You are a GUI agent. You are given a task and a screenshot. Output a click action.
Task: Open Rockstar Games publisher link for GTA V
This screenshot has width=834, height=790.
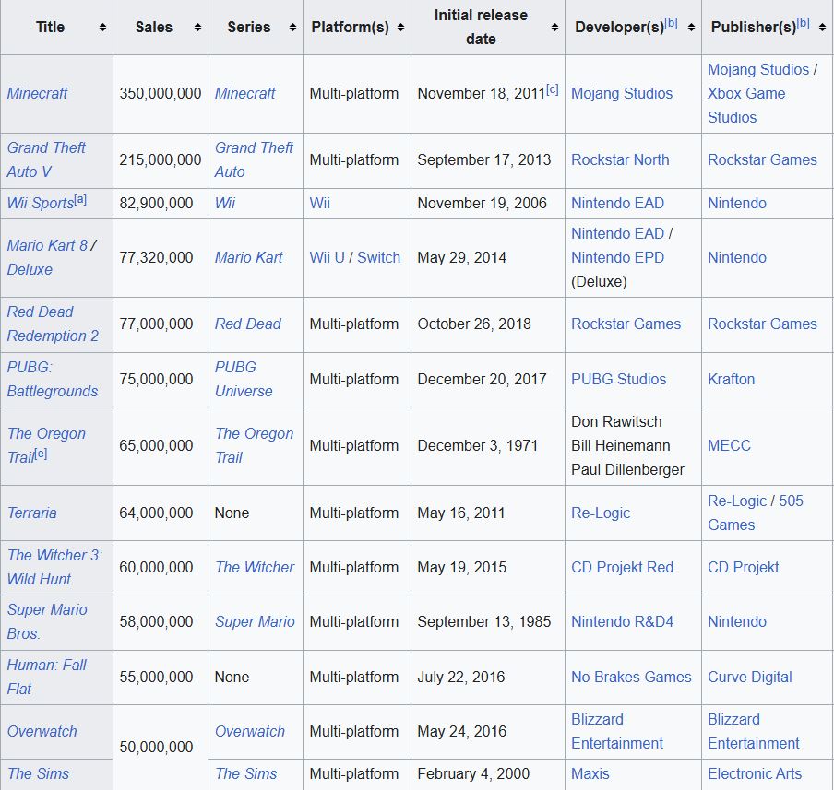pos(762,160)
